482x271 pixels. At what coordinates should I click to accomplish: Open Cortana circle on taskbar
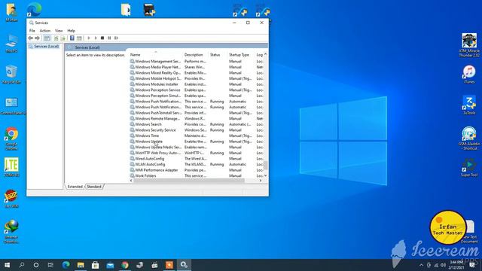tap(36, 265)
